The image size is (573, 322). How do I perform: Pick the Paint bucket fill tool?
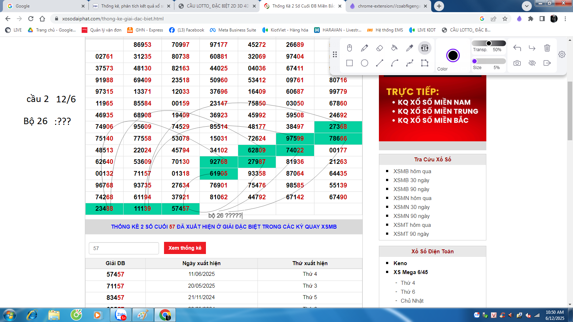pyautogui.click(x=394, y=48)
